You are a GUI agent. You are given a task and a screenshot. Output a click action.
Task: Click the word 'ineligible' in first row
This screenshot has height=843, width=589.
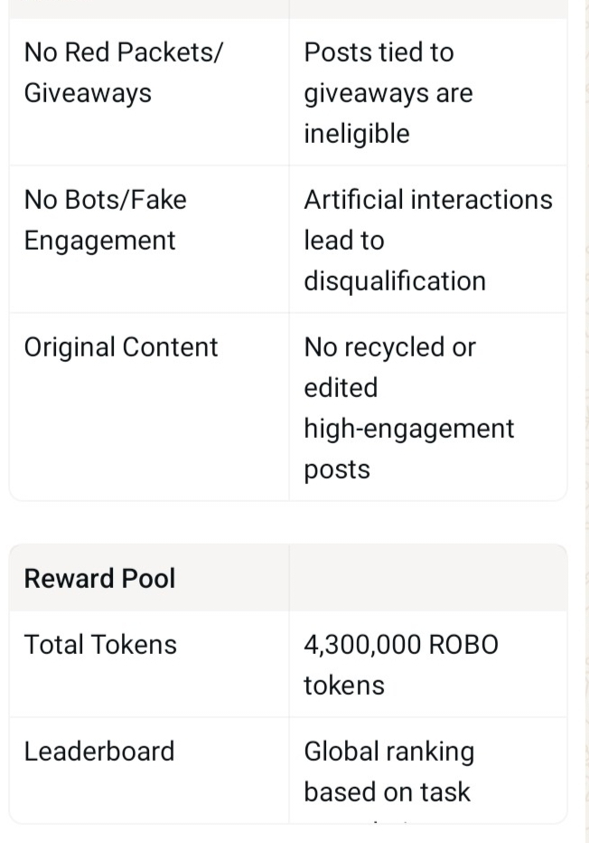pyautogui.click(x=357, y=134)
